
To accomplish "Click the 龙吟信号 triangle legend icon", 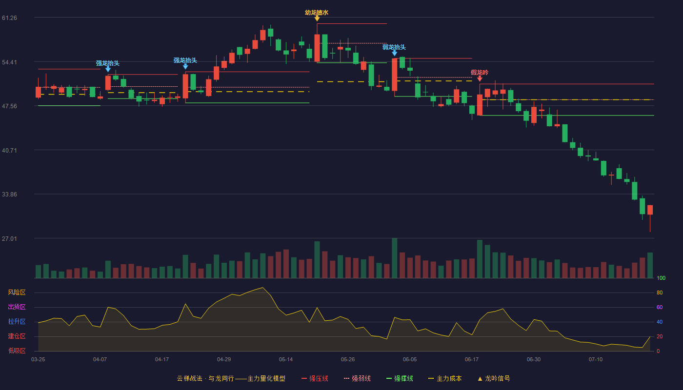I will click(480, 378).
